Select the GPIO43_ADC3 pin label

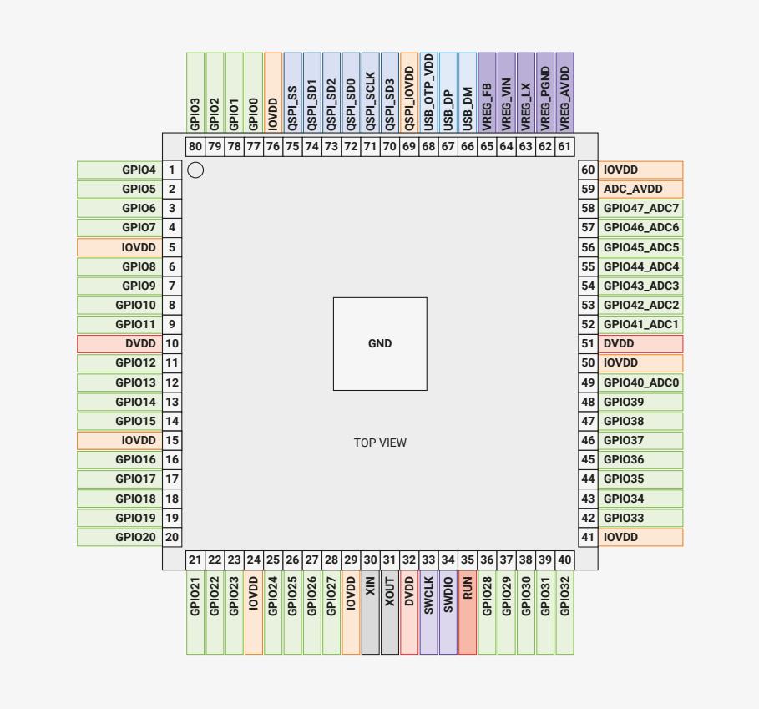641,286
